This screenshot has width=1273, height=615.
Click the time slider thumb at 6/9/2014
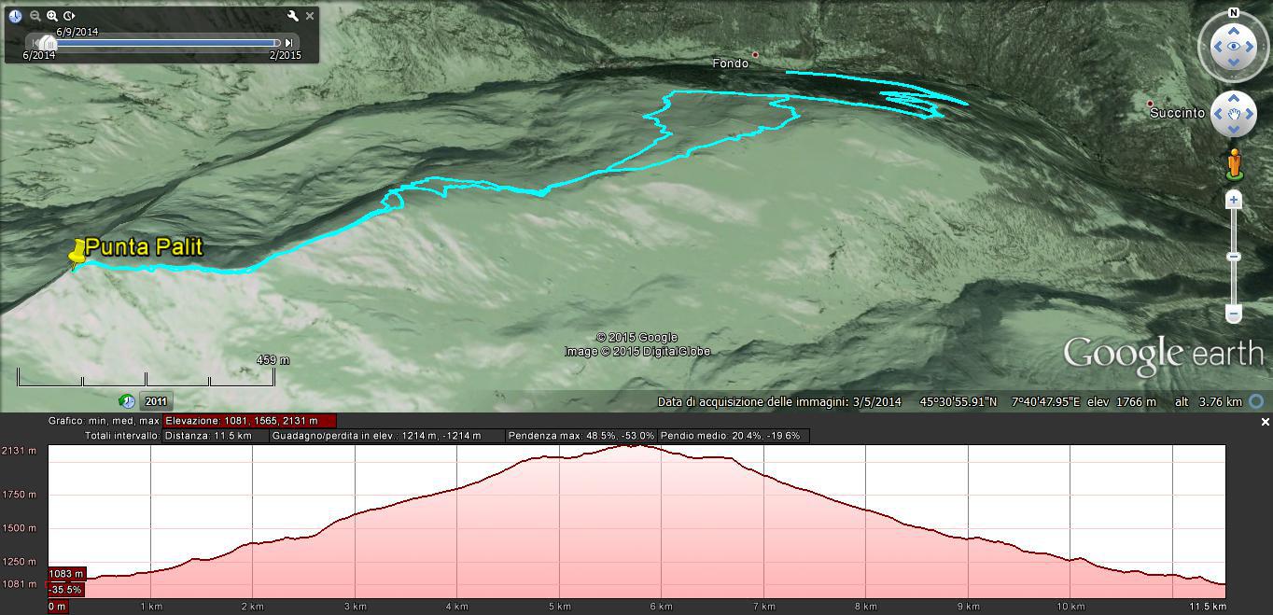pos(50,43)
